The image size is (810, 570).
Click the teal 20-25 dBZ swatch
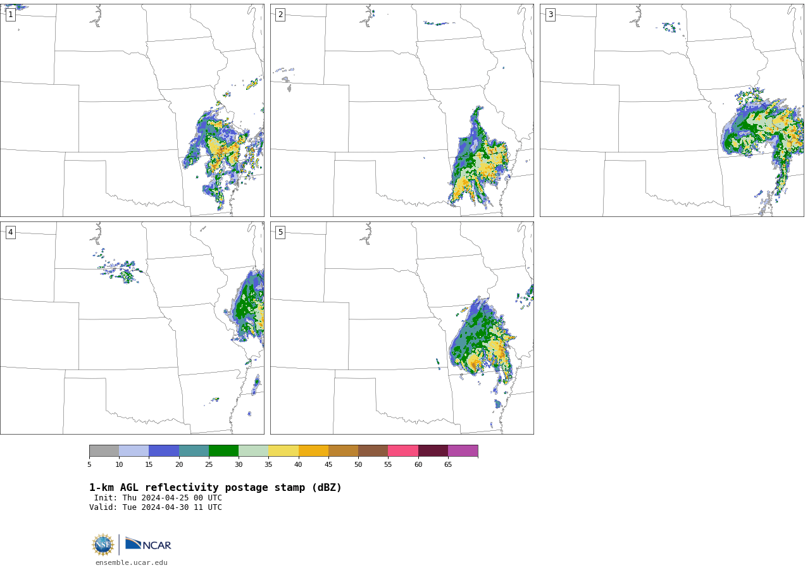[x=194, y=451]
